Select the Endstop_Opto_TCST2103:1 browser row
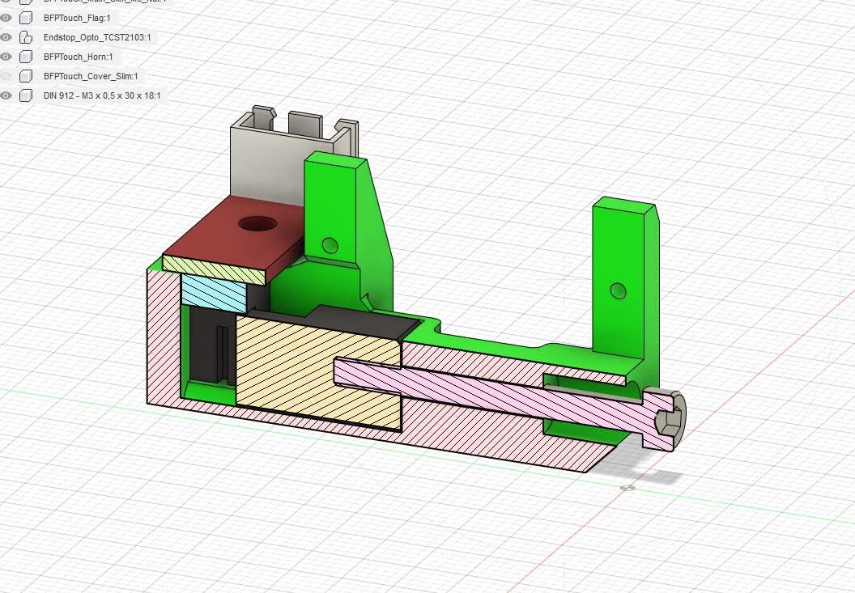Screen dimensions: 855x593 tap(97, 37)
